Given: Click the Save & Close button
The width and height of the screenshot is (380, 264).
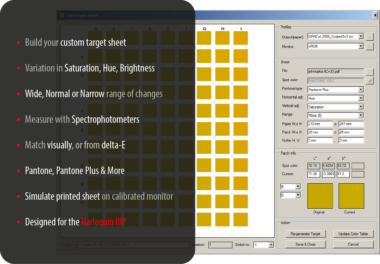Looking at the screenshot, I should tap(305, 244).
